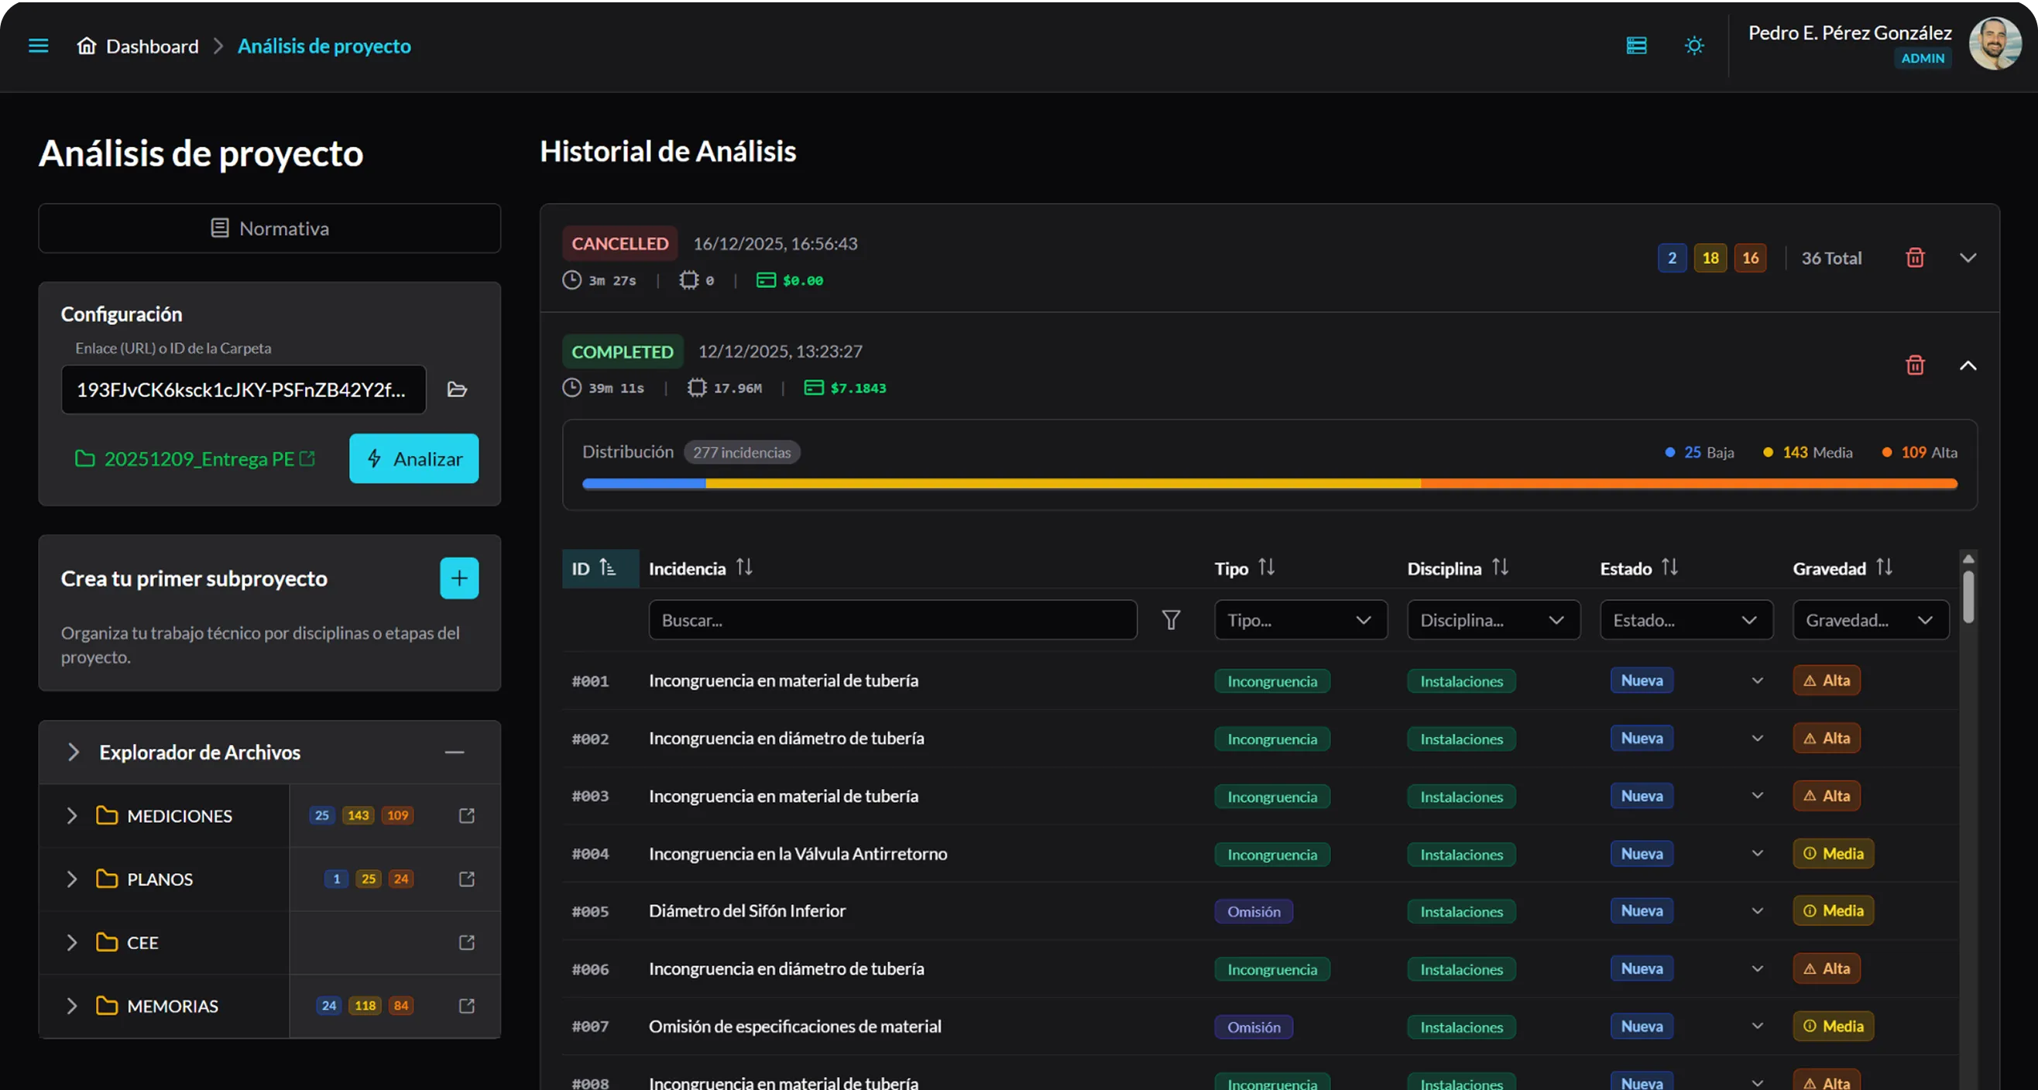Expand the CANCELLED analysis entry

pyautogui.click(x=1968, y=258)
